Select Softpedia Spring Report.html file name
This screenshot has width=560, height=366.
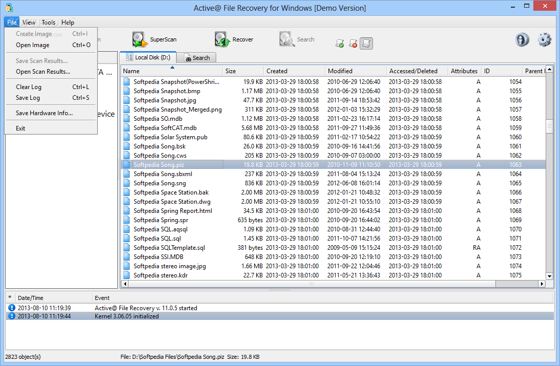coord(173,211)
